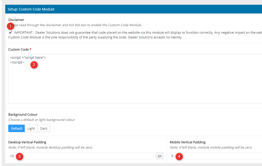
Task: Click the 'Background Colour' heading
Action: tap(23, 115)
